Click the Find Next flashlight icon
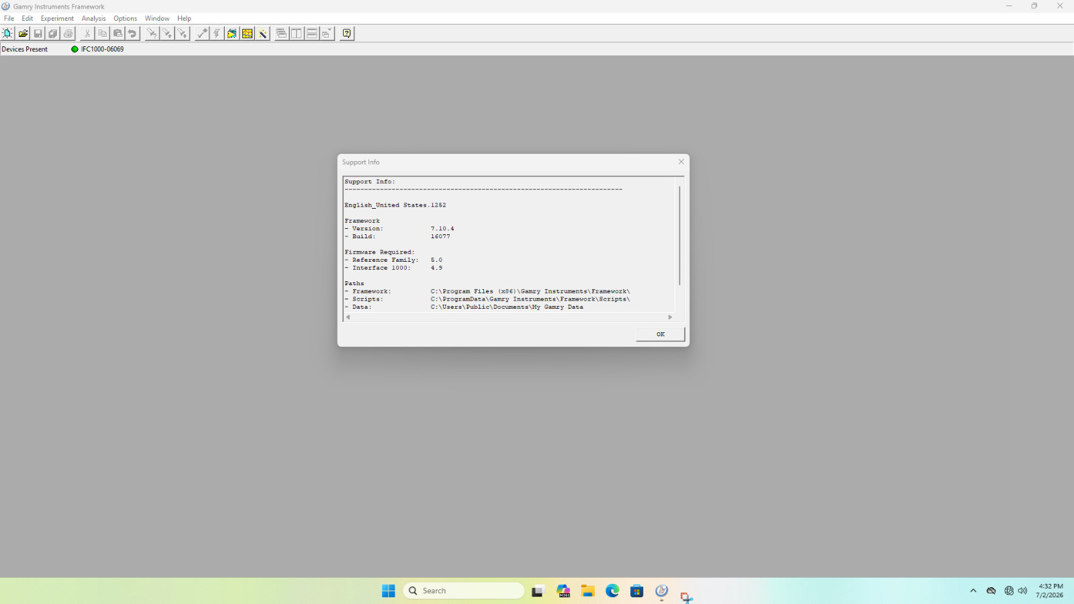 tap(182, 34)
